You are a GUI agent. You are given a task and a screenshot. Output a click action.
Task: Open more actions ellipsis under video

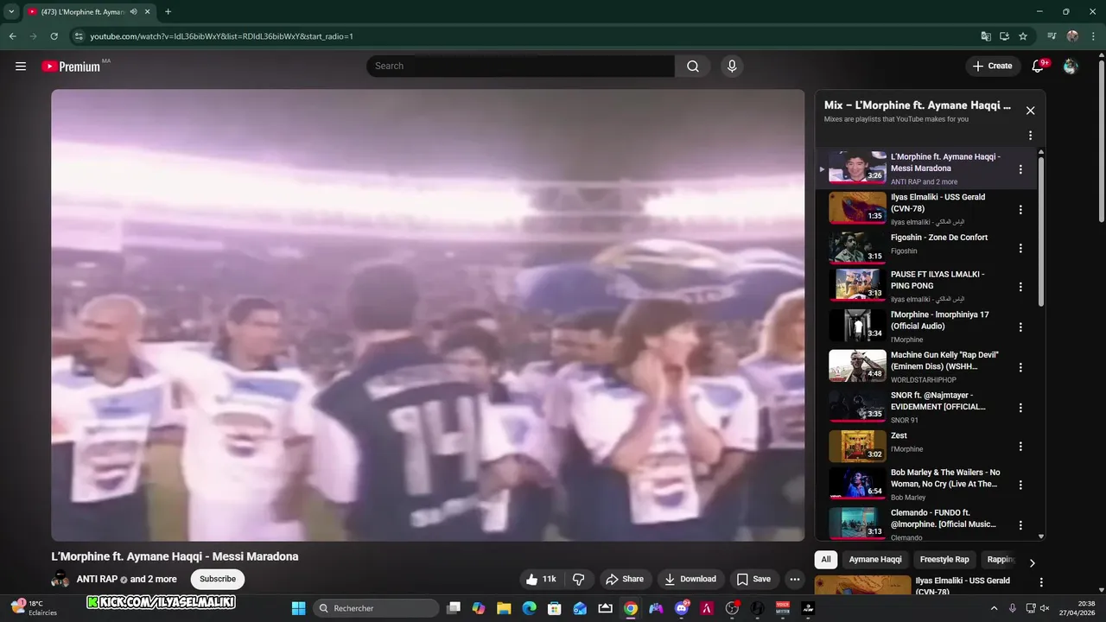point(795,579)
